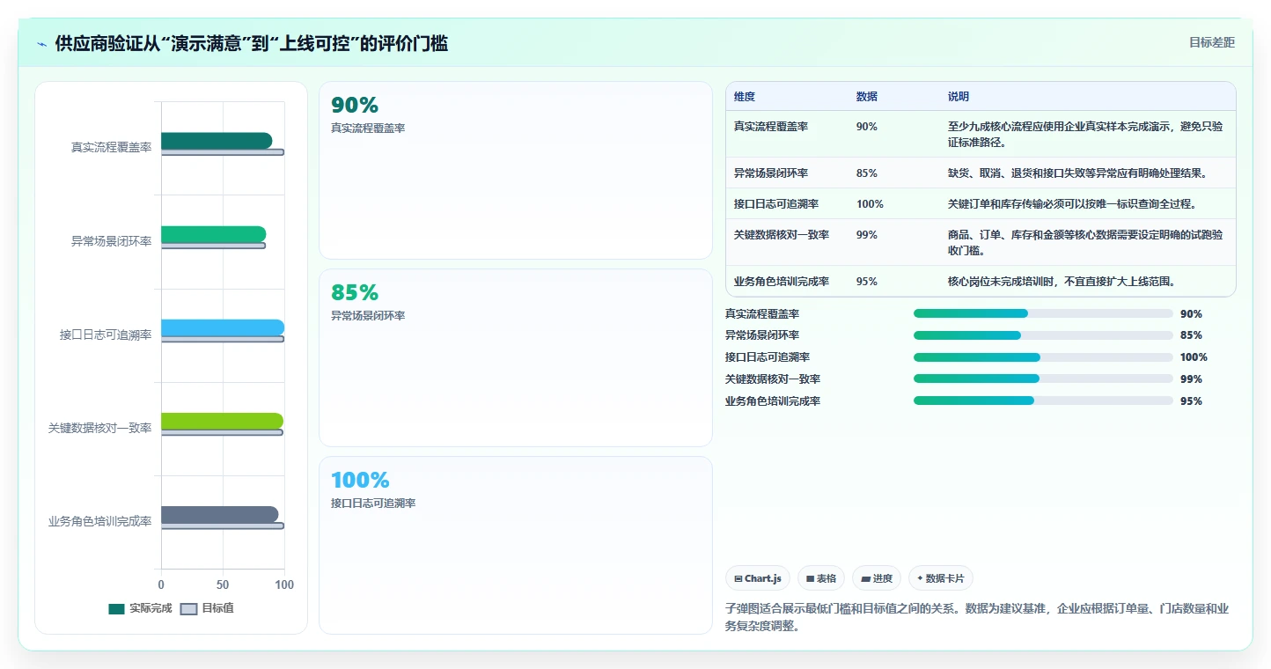Toggle the 目标值 legend swatch
This screenshot has width=1271, height=669.
(x=188, y=609)
